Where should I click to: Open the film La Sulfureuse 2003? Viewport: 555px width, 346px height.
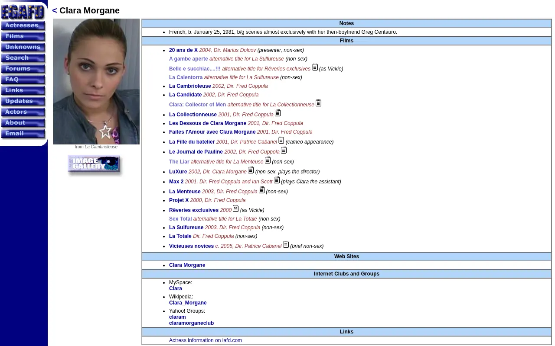(x=186, y=227)
